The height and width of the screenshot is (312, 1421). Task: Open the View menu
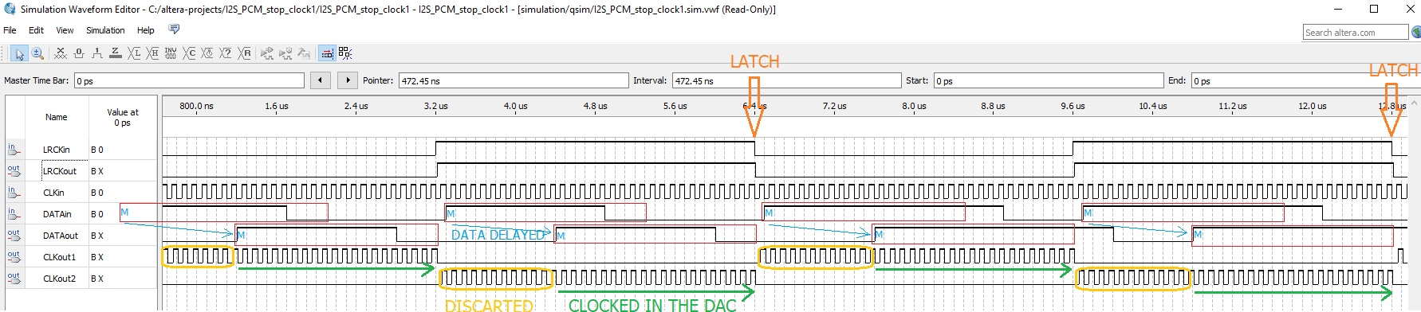click(65, 30)
